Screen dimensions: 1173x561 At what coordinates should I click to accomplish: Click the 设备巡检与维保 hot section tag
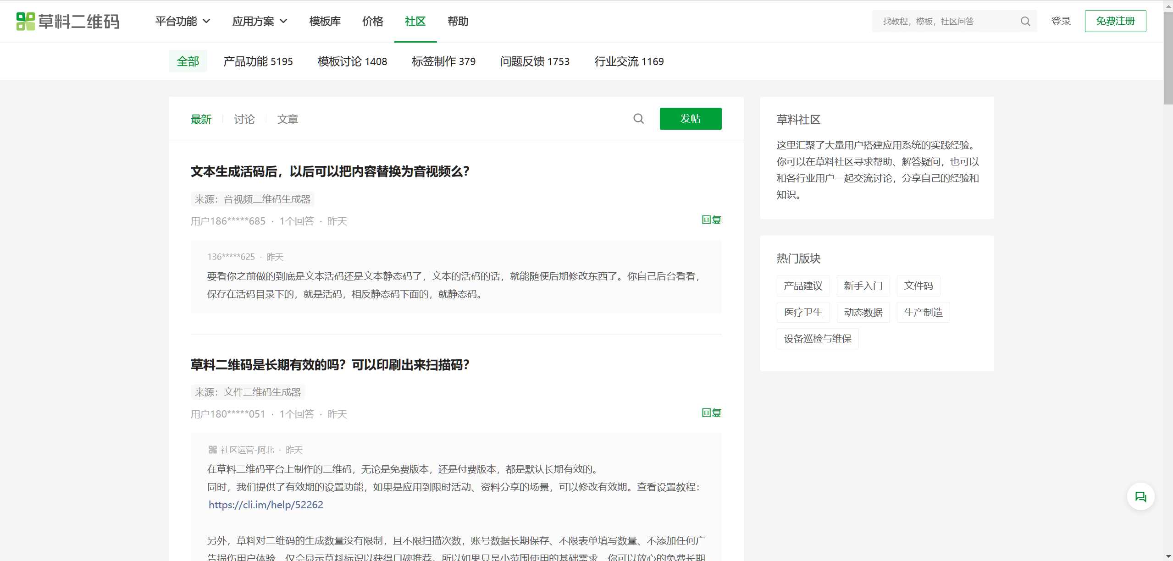[818, 339]
